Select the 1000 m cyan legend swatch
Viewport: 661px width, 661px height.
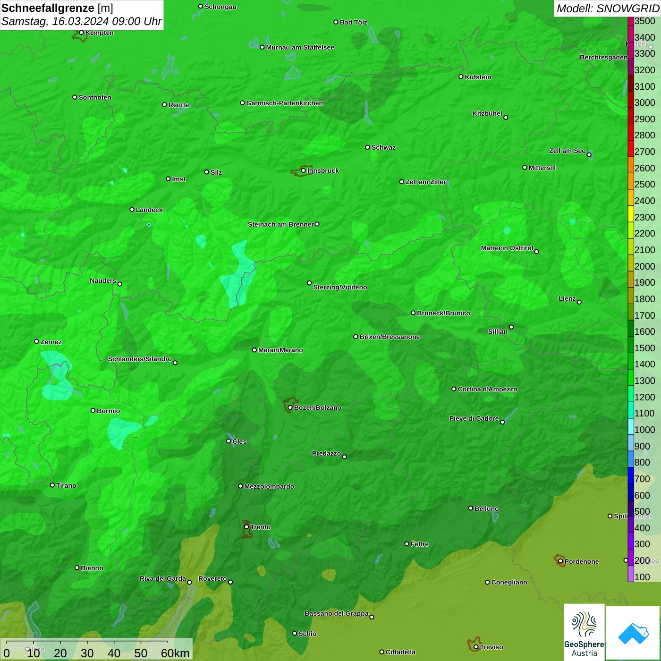(x=631, y=426)
